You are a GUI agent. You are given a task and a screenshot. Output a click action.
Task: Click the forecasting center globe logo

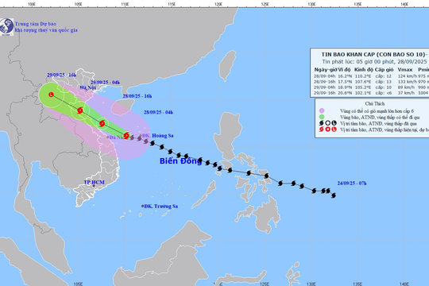pyautogui.click(x=6, y=27)
